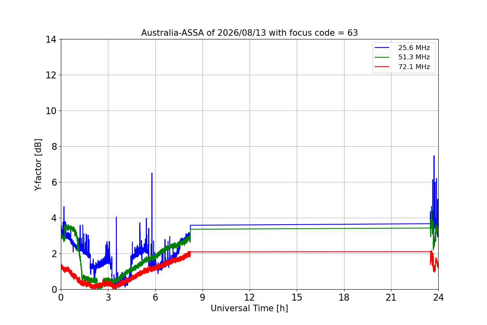Image resolution: width=487 pixels, height=325 pixels.
Task: Click the x-axis tick label 12
Action: [249, 297]
